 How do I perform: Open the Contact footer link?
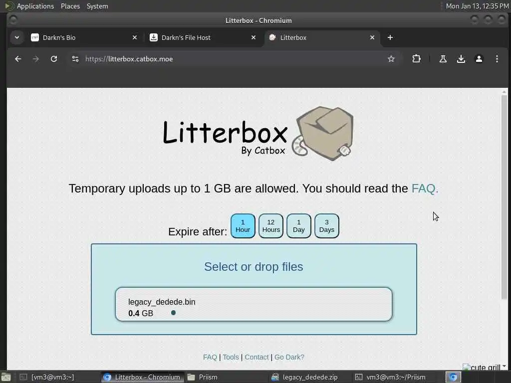pyautogui.click(x=256, y=357)
